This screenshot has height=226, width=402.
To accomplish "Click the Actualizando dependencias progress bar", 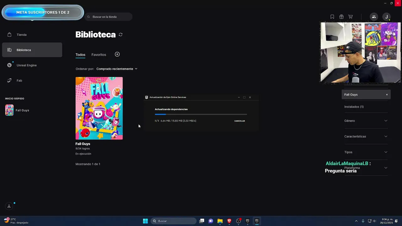I will 201,114.
